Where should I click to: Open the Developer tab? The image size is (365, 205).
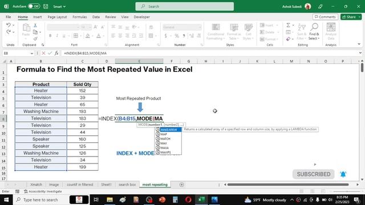142,17
